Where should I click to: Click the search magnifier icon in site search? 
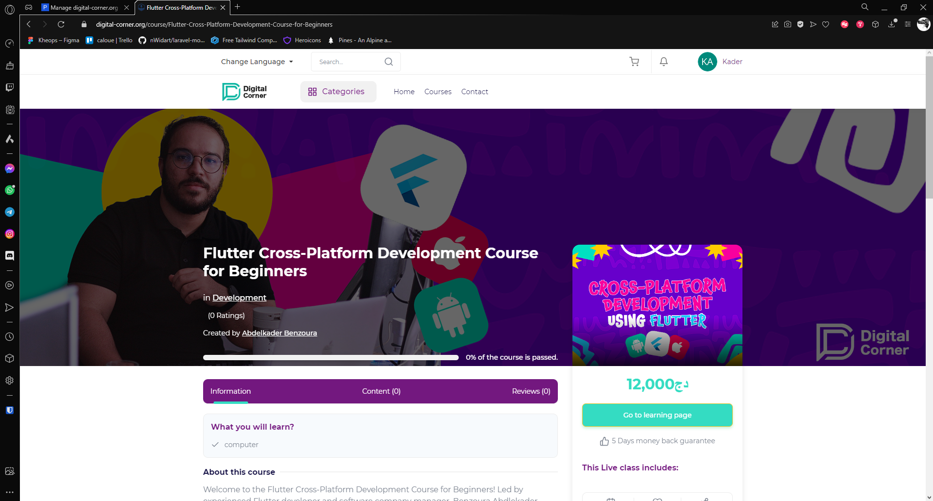(x=389, y=62)
